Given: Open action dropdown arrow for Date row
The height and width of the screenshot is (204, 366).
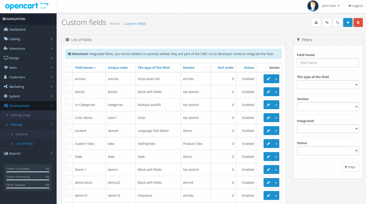Looking at the screenshot, I should (x=276, y=157).
